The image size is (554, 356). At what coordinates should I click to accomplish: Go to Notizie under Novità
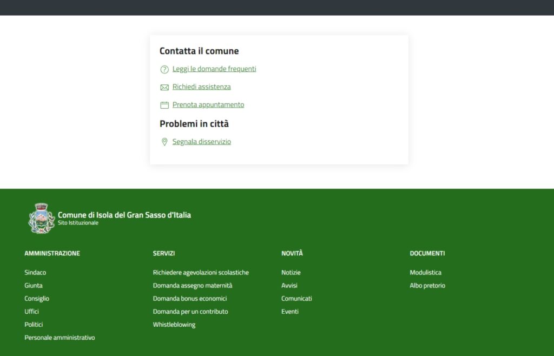pos(291,273)
